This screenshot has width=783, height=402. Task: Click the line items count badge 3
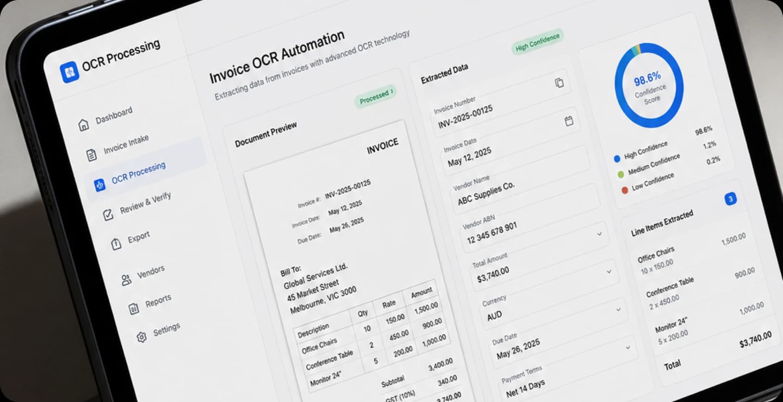[730, 199]
